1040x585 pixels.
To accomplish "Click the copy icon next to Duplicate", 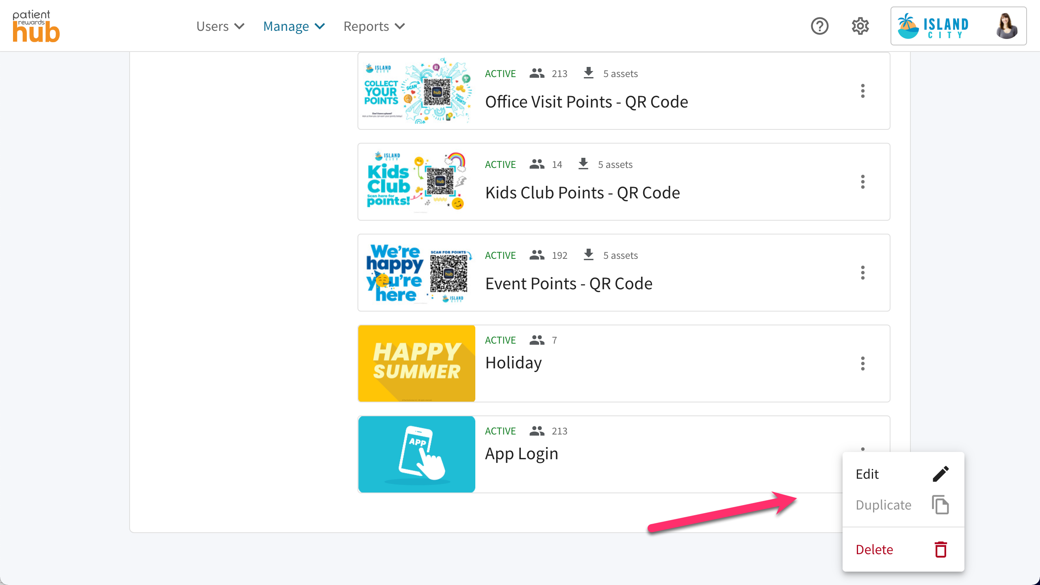I will [940, 505].
